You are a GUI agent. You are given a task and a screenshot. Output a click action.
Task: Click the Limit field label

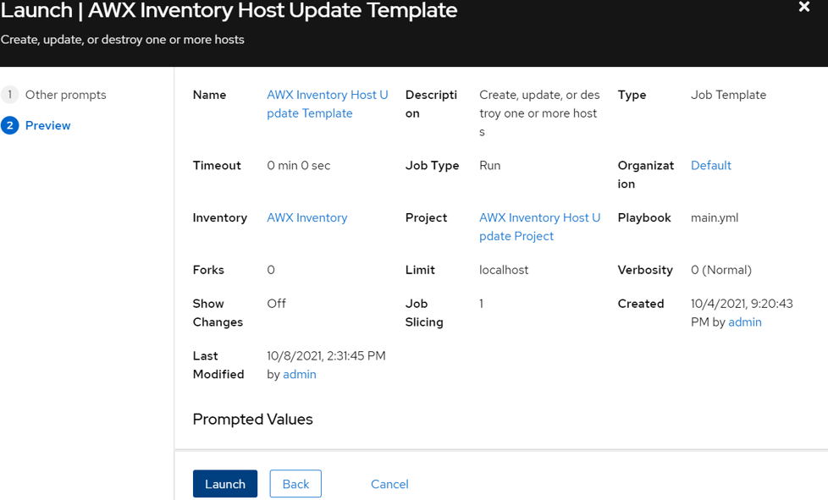[420, 270]
